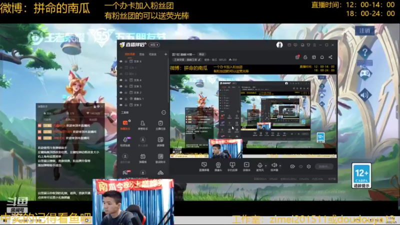Click the record video icon in bottom bar
This screenshot has width=400, height=225.
[292, 166]
